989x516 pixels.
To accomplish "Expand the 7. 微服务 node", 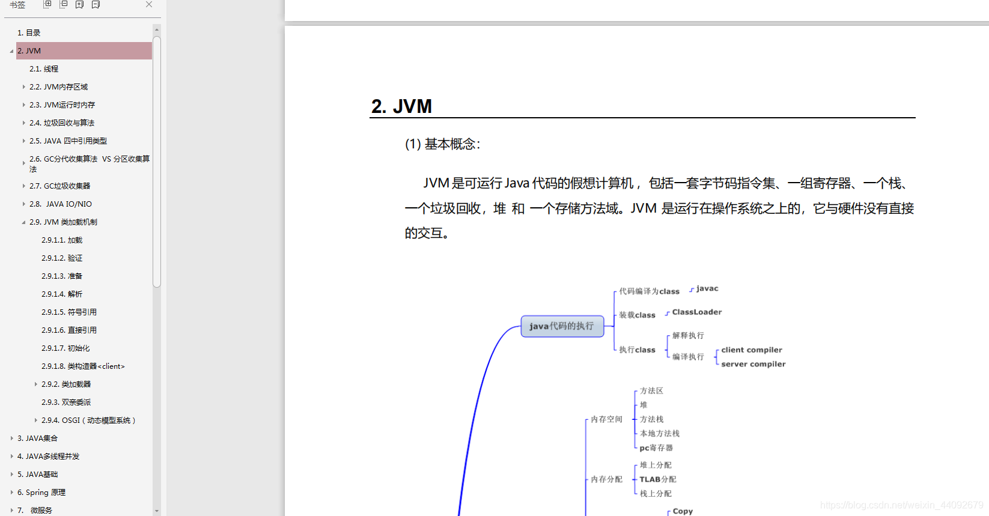I will (x=11, y=511).
